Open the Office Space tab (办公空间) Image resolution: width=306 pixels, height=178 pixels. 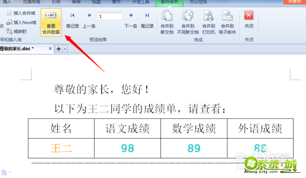tap(198, 2)
